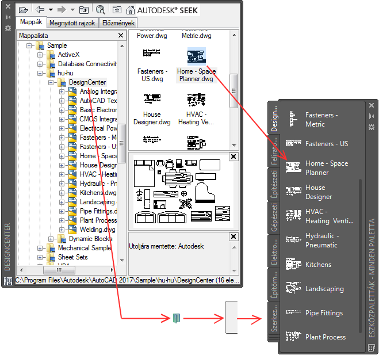379x355 pixels.
Task: Open the Design... tool palette tab
Action: pyautogui.click(x=274, y=119)
